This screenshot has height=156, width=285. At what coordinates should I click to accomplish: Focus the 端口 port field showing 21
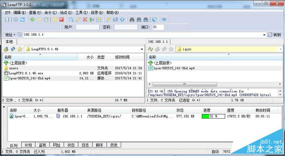point(158,27)
